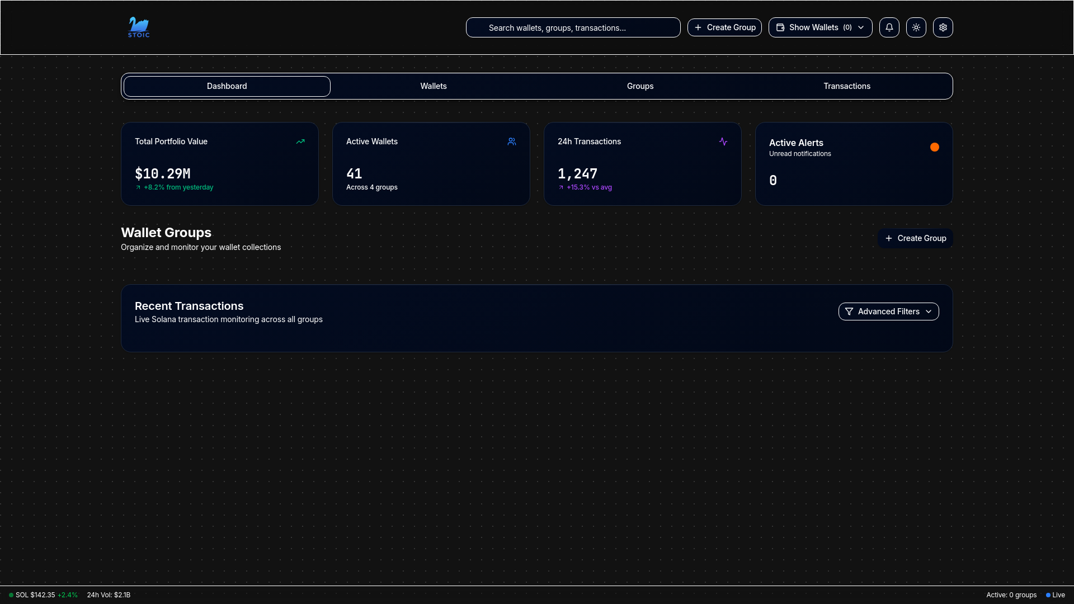Click Create Group in Wallet Groups section
1074x604 pixels.
coord(915,238)
